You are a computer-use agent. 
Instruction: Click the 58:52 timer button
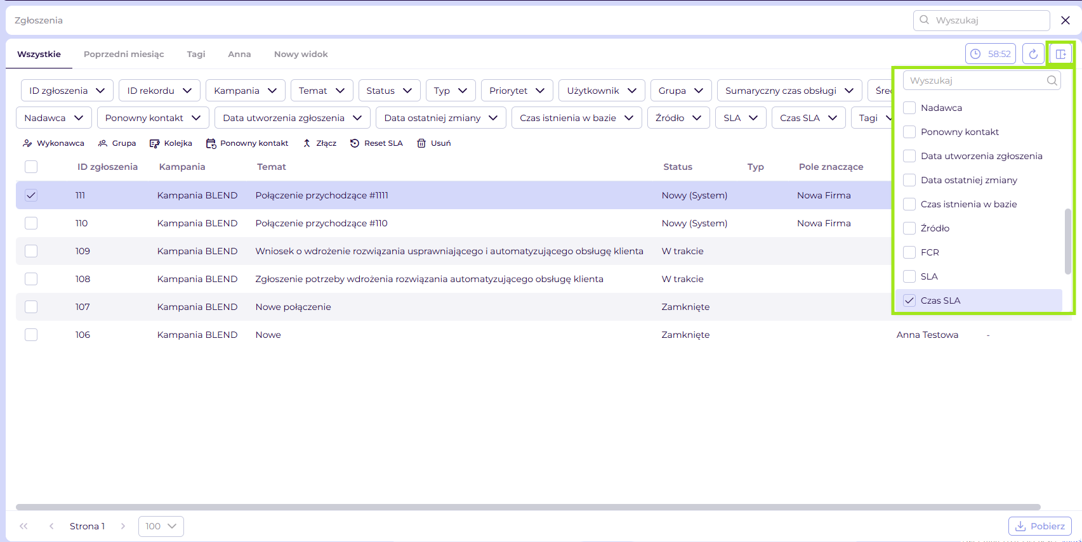click(x=990, y=54)
